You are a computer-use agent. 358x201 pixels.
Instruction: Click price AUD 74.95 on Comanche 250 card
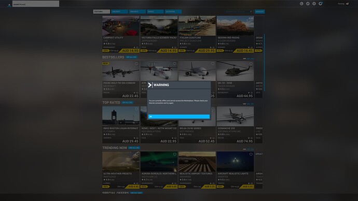(244, 141)
